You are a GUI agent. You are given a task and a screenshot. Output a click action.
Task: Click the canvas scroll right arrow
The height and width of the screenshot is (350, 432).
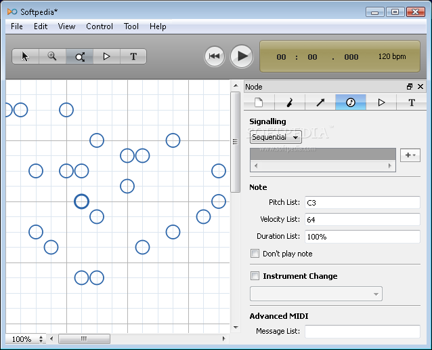(223, 338)
